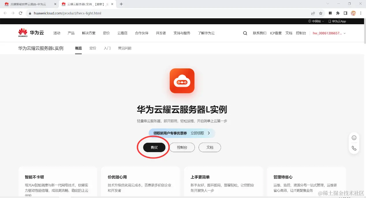Open the 合作伙伴 menu
The width and height of the screenshot is (366, 198).
click(142, 33)
